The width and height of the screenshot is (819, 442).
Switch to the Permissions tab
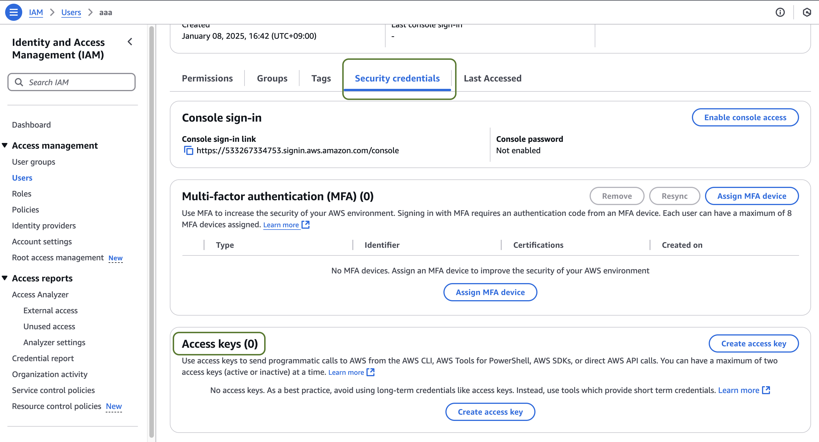point(207,78)
